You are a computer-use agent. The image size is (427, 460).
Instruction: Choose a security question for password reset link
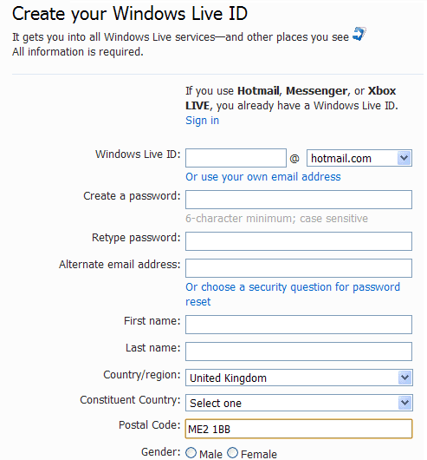click(293, 294)
